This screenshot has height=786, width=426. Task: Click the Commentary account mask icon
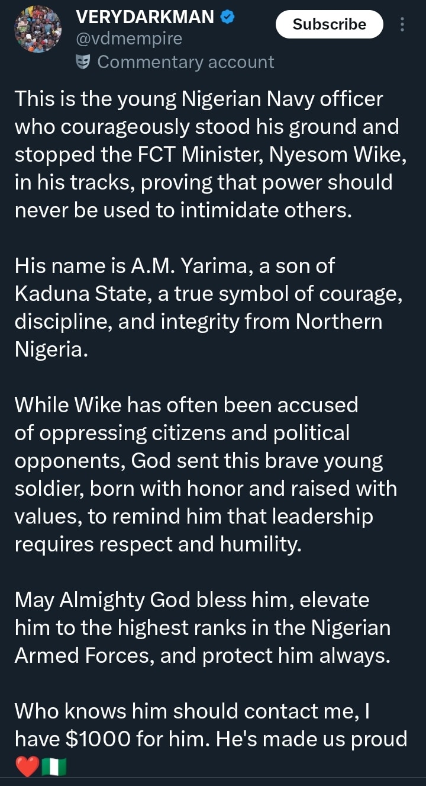tap(84, 62)
